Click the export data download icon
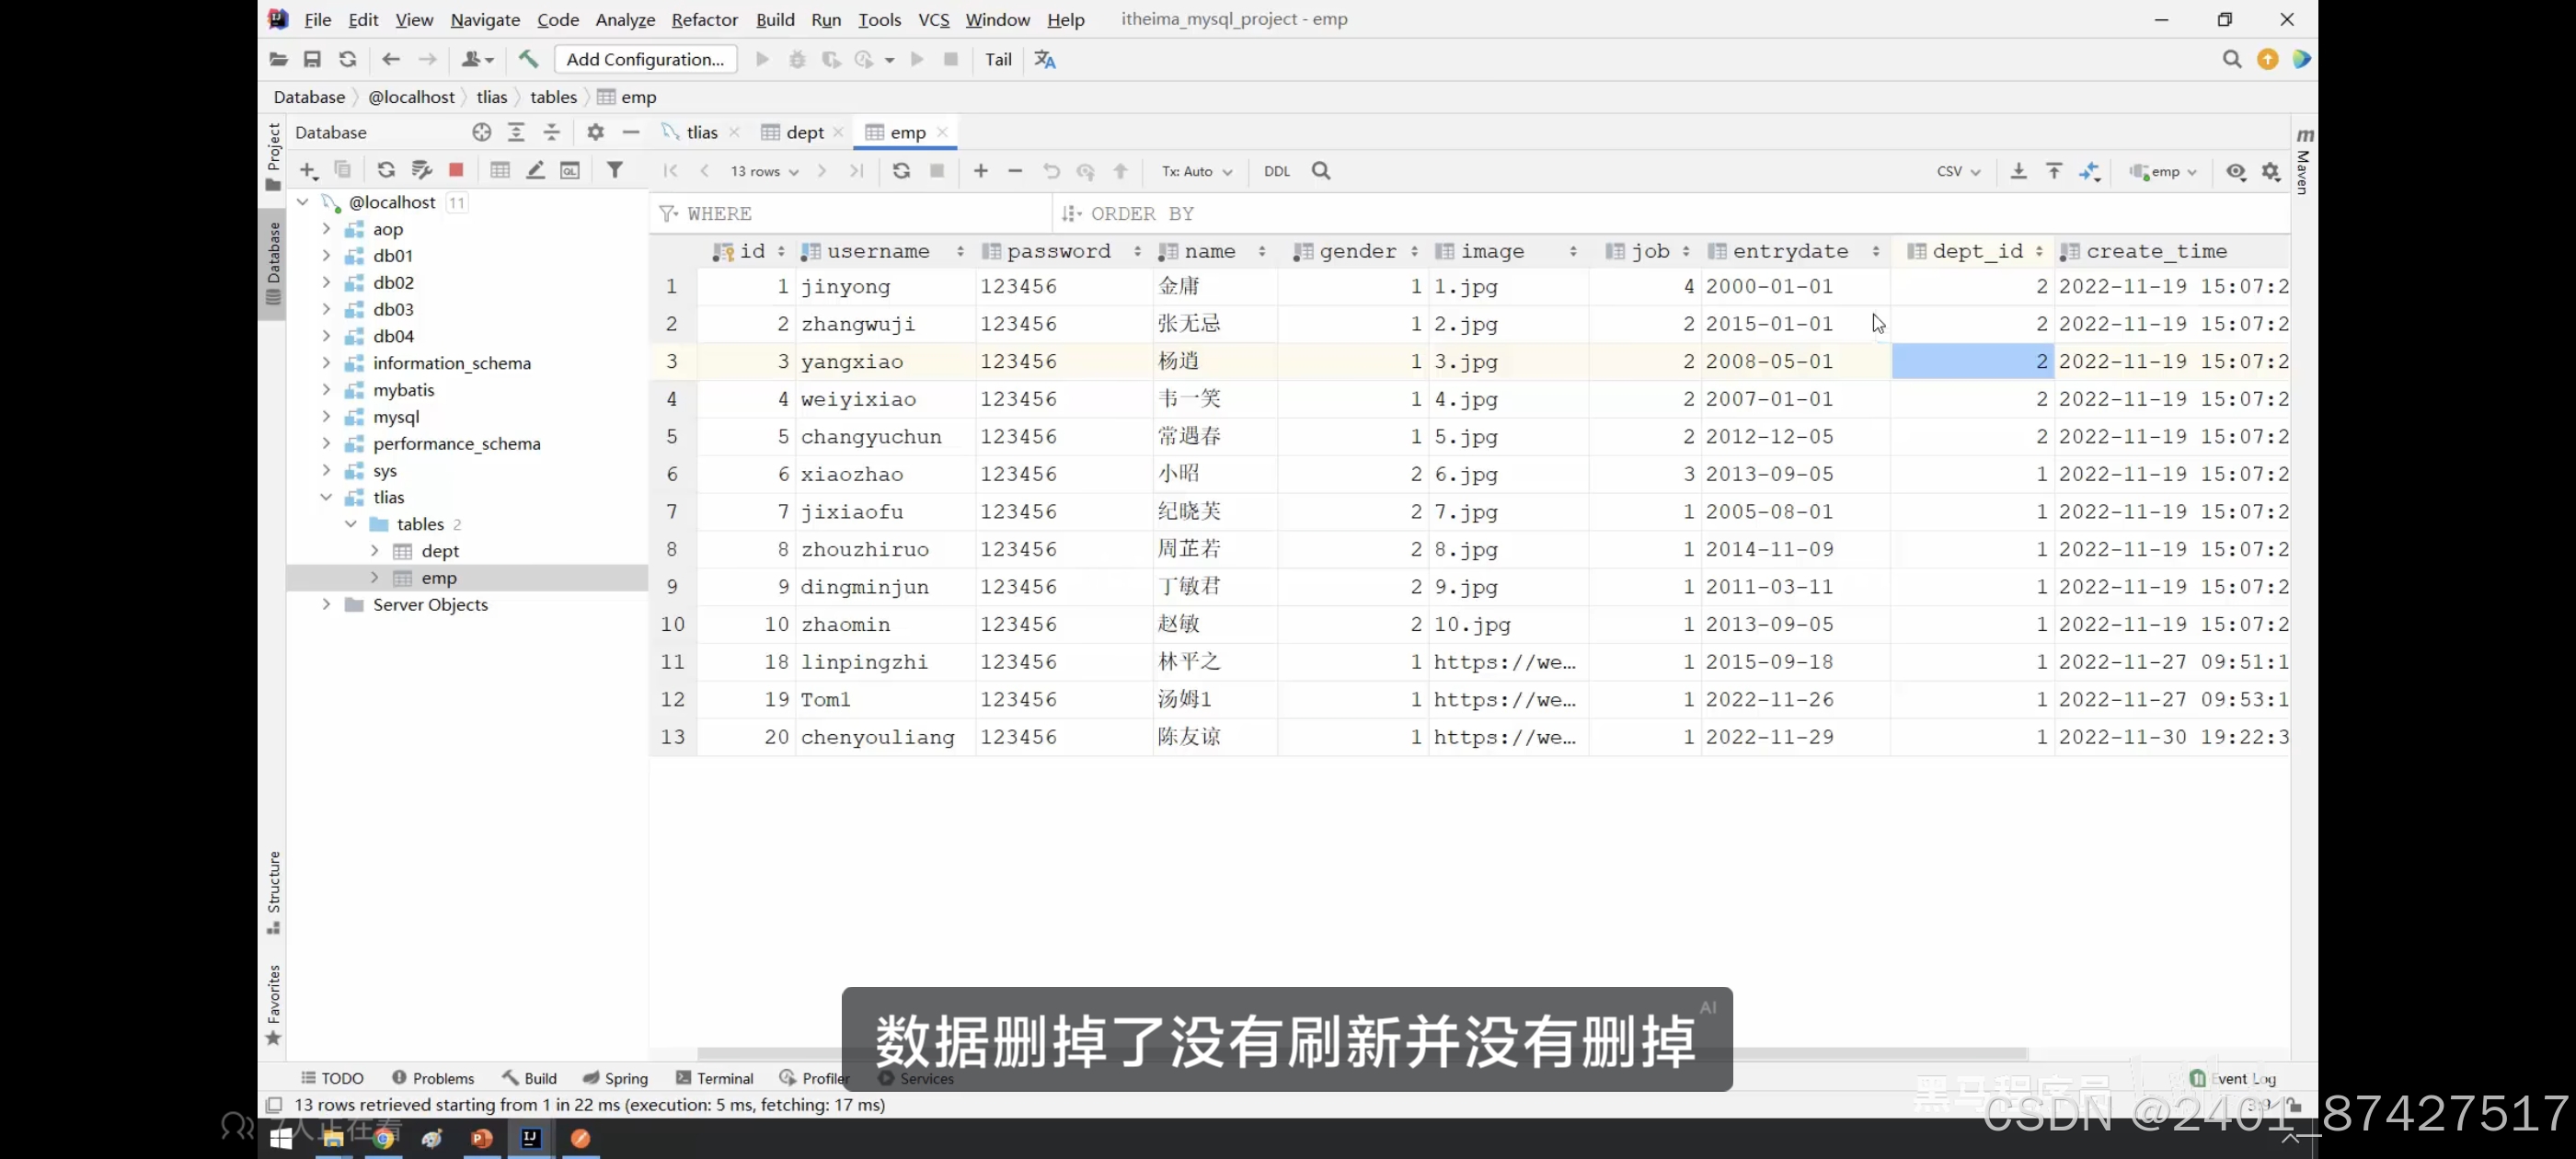Screen dimensions: 2576x1159 coord(2018,171)
